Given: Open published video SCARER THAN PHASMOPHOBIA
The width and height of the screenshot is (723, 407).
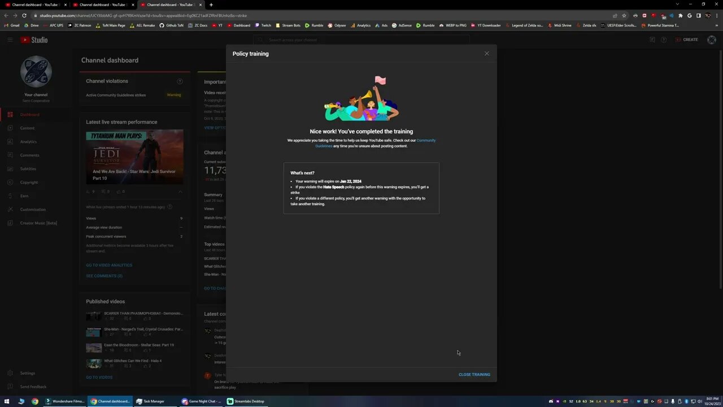Looking at the screenshot, I should pyautogui.click(x=143, y=313).
